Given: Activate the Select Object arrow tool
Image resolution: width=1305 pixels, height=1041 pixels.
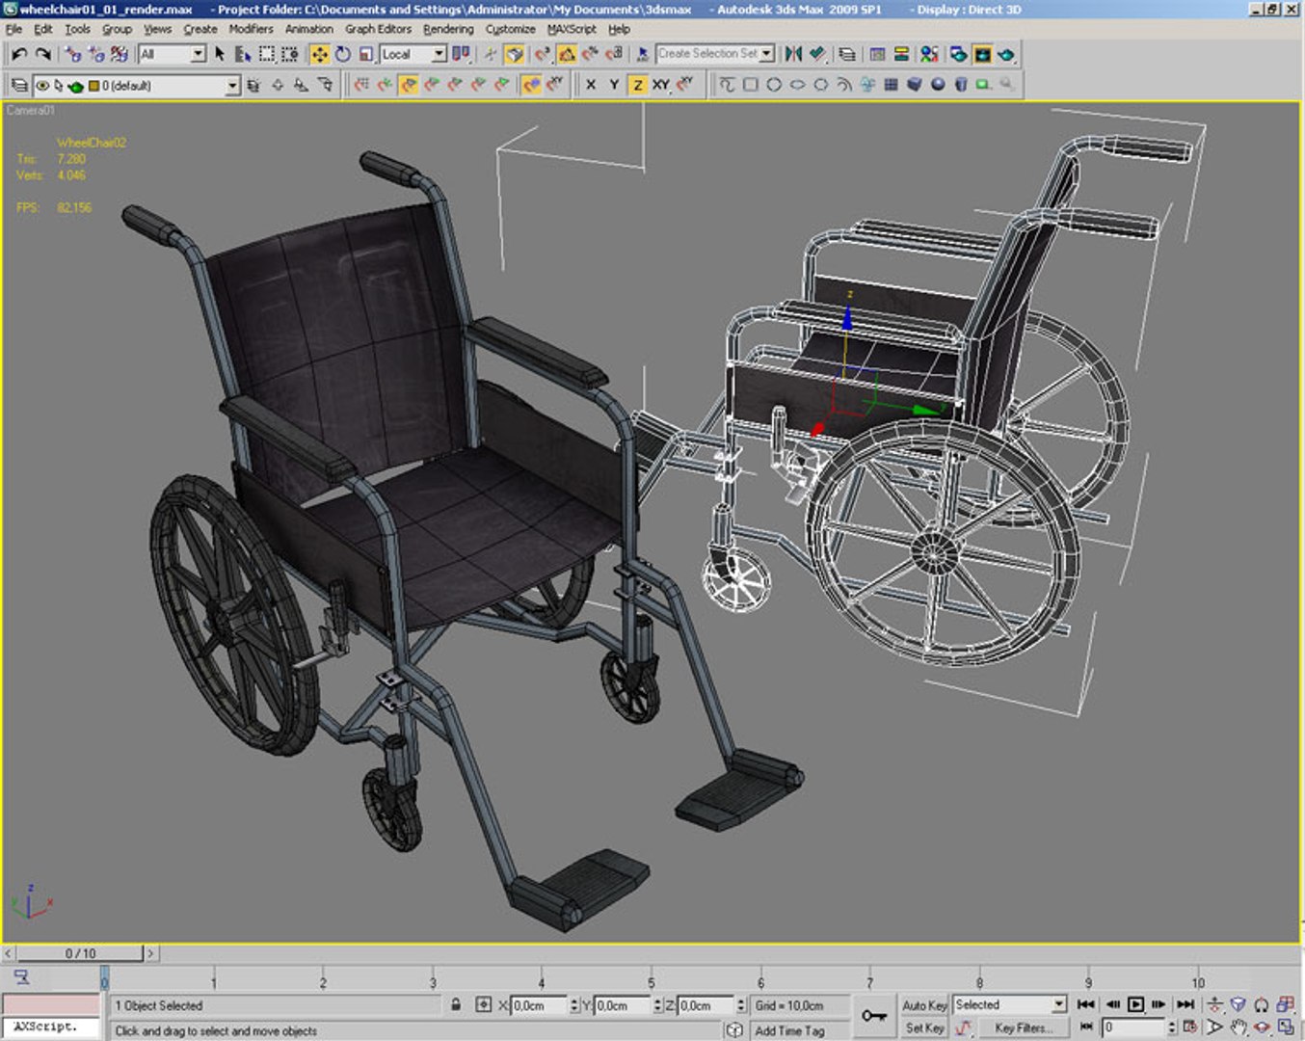Looking at the screenshot, I should (220, 55).
